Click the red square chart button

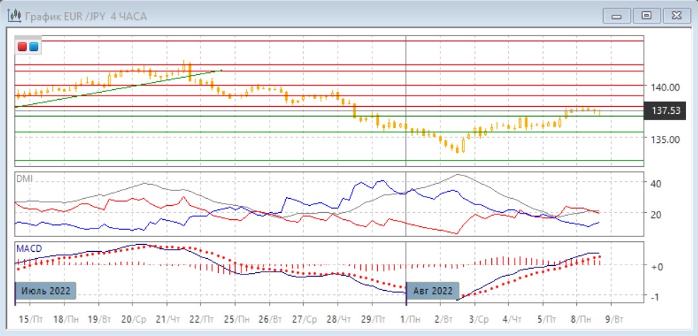[x=23, y=47]
